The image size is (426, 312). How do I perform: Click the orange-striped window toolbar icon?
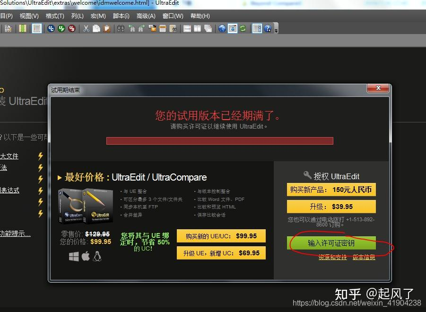click(x=163, y=28)
